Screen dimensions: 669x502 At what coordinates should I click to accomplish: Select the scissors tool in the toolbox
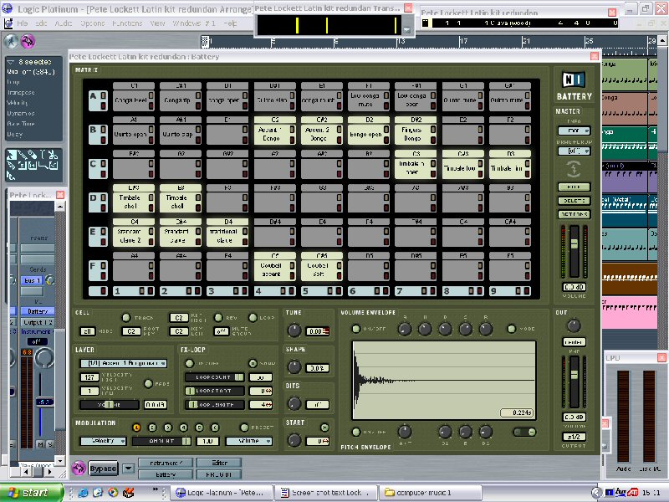[52, 156]
